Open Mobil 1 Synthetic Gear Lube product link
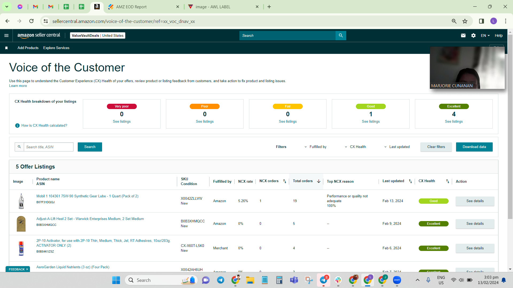 tap(87, 196)
